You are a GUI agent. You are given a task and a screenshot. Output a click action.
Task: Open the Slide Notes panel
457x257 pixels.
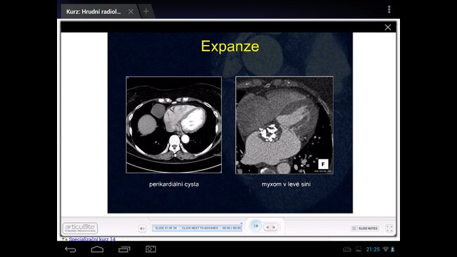pyautogui.click(x=365, y=228)
